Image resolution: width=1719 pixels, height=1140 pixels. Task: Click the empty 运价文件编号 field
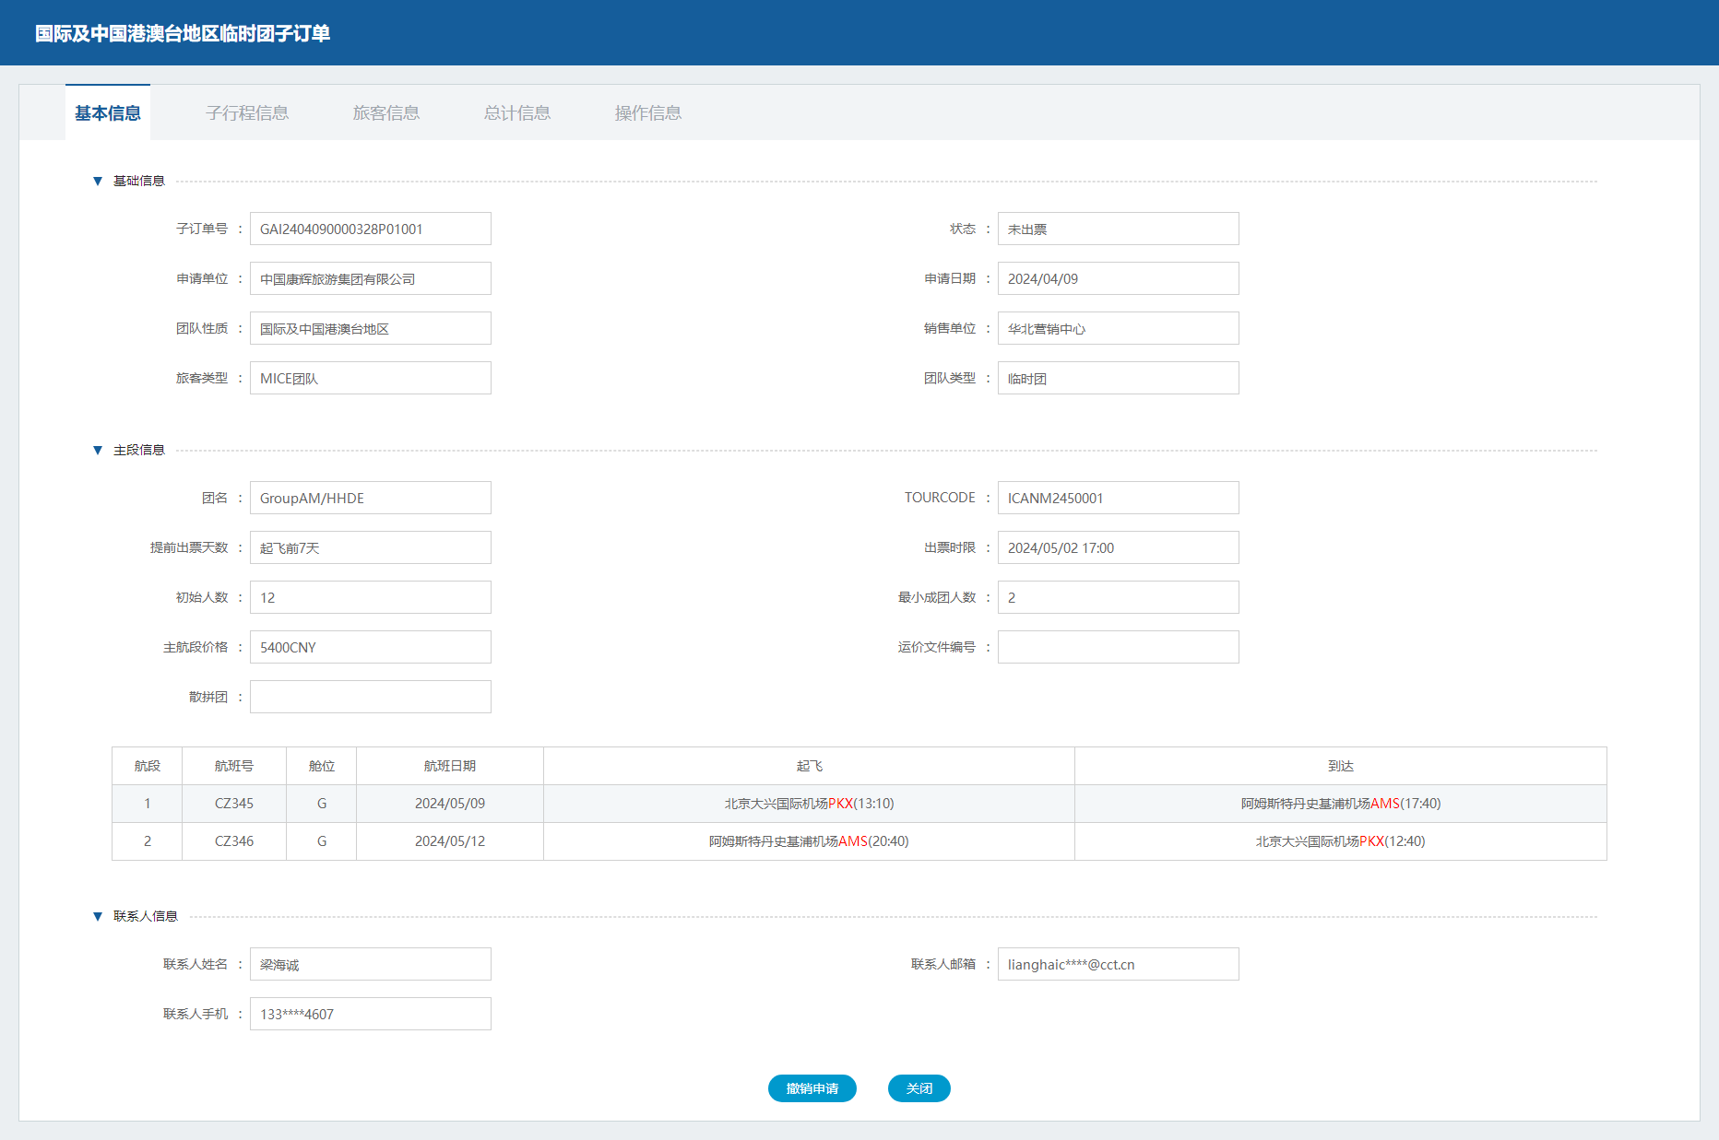coord(1118,648)
